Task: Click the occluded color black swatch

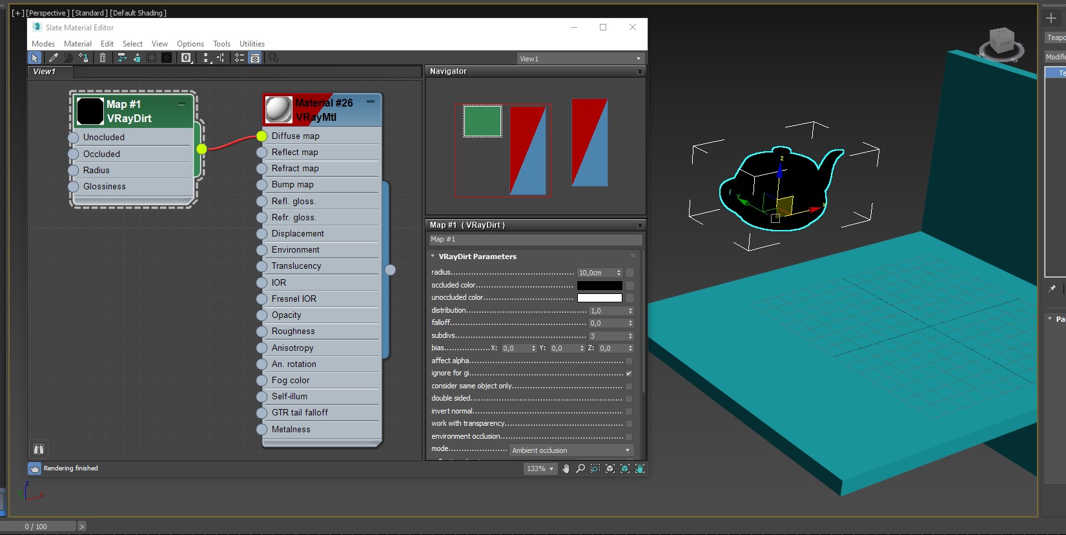Action: pyautogui.click(x=599, y=286)
